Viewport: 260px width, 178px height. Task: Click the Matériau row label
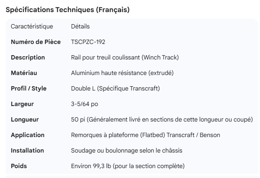click(24, 73)
